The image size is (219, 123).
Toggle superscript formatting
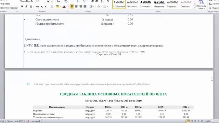pyautogui.click(x=46, y=6)
